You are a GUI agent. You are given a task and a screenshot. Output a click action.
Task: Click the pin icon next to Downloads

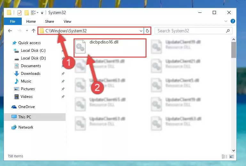[x=63, y=74]
